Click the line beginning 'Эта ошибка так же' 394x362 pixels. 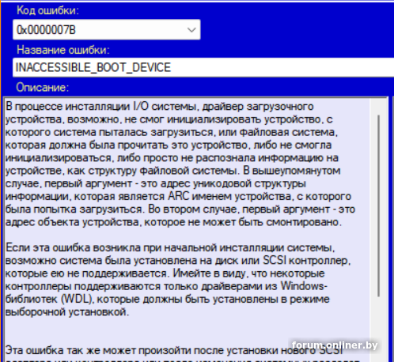(x=173, y=350)
